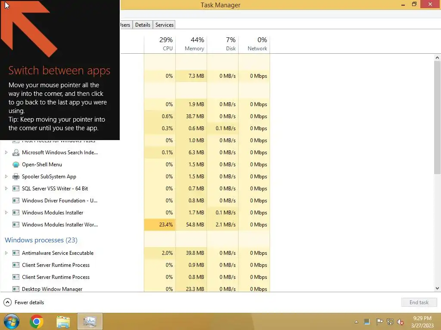Click the 54.8 MB memory cell

(191, 225)
